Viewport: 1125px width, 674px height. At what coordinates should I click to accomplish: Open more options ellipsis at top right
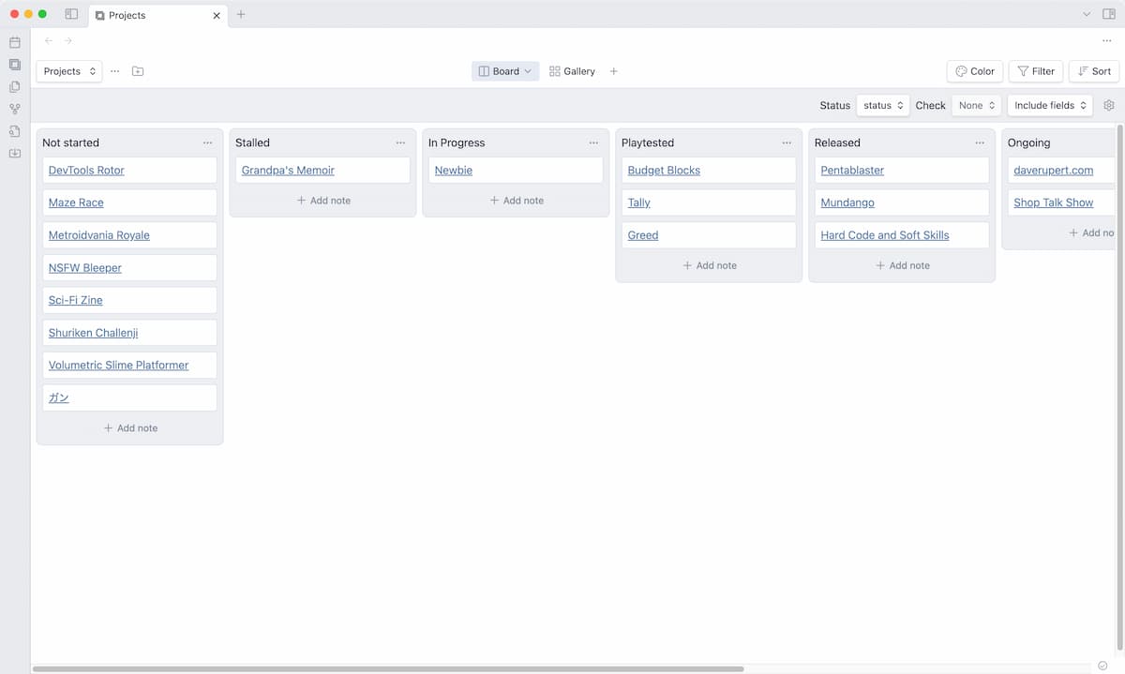[x=1107, y=40]
